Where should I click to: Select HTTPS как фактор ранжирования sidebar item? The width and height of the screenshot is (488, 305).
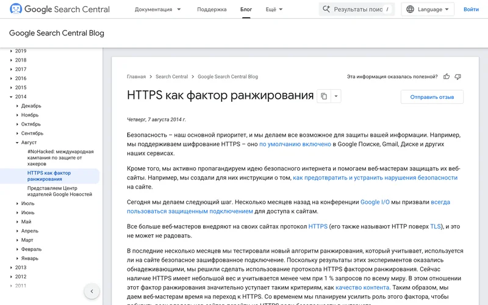tap(49, 176)
